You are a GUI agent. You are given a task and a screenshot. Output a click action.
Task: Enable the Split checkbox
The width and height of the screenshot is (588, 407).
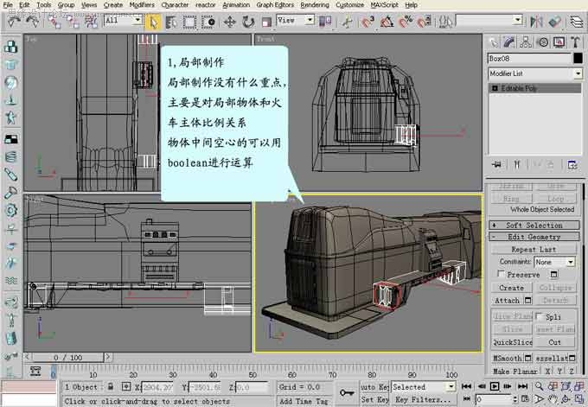pyautogui.click(x=539, y=316)
